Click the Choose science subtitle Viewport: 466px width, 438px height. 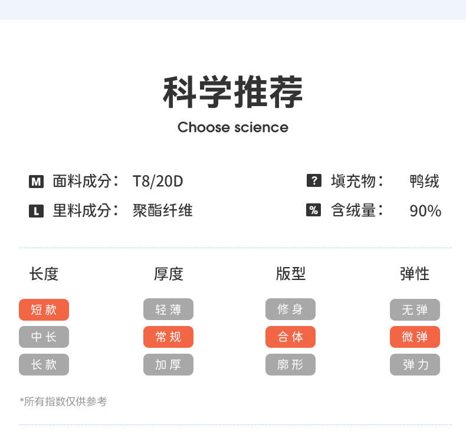(233, 127)
